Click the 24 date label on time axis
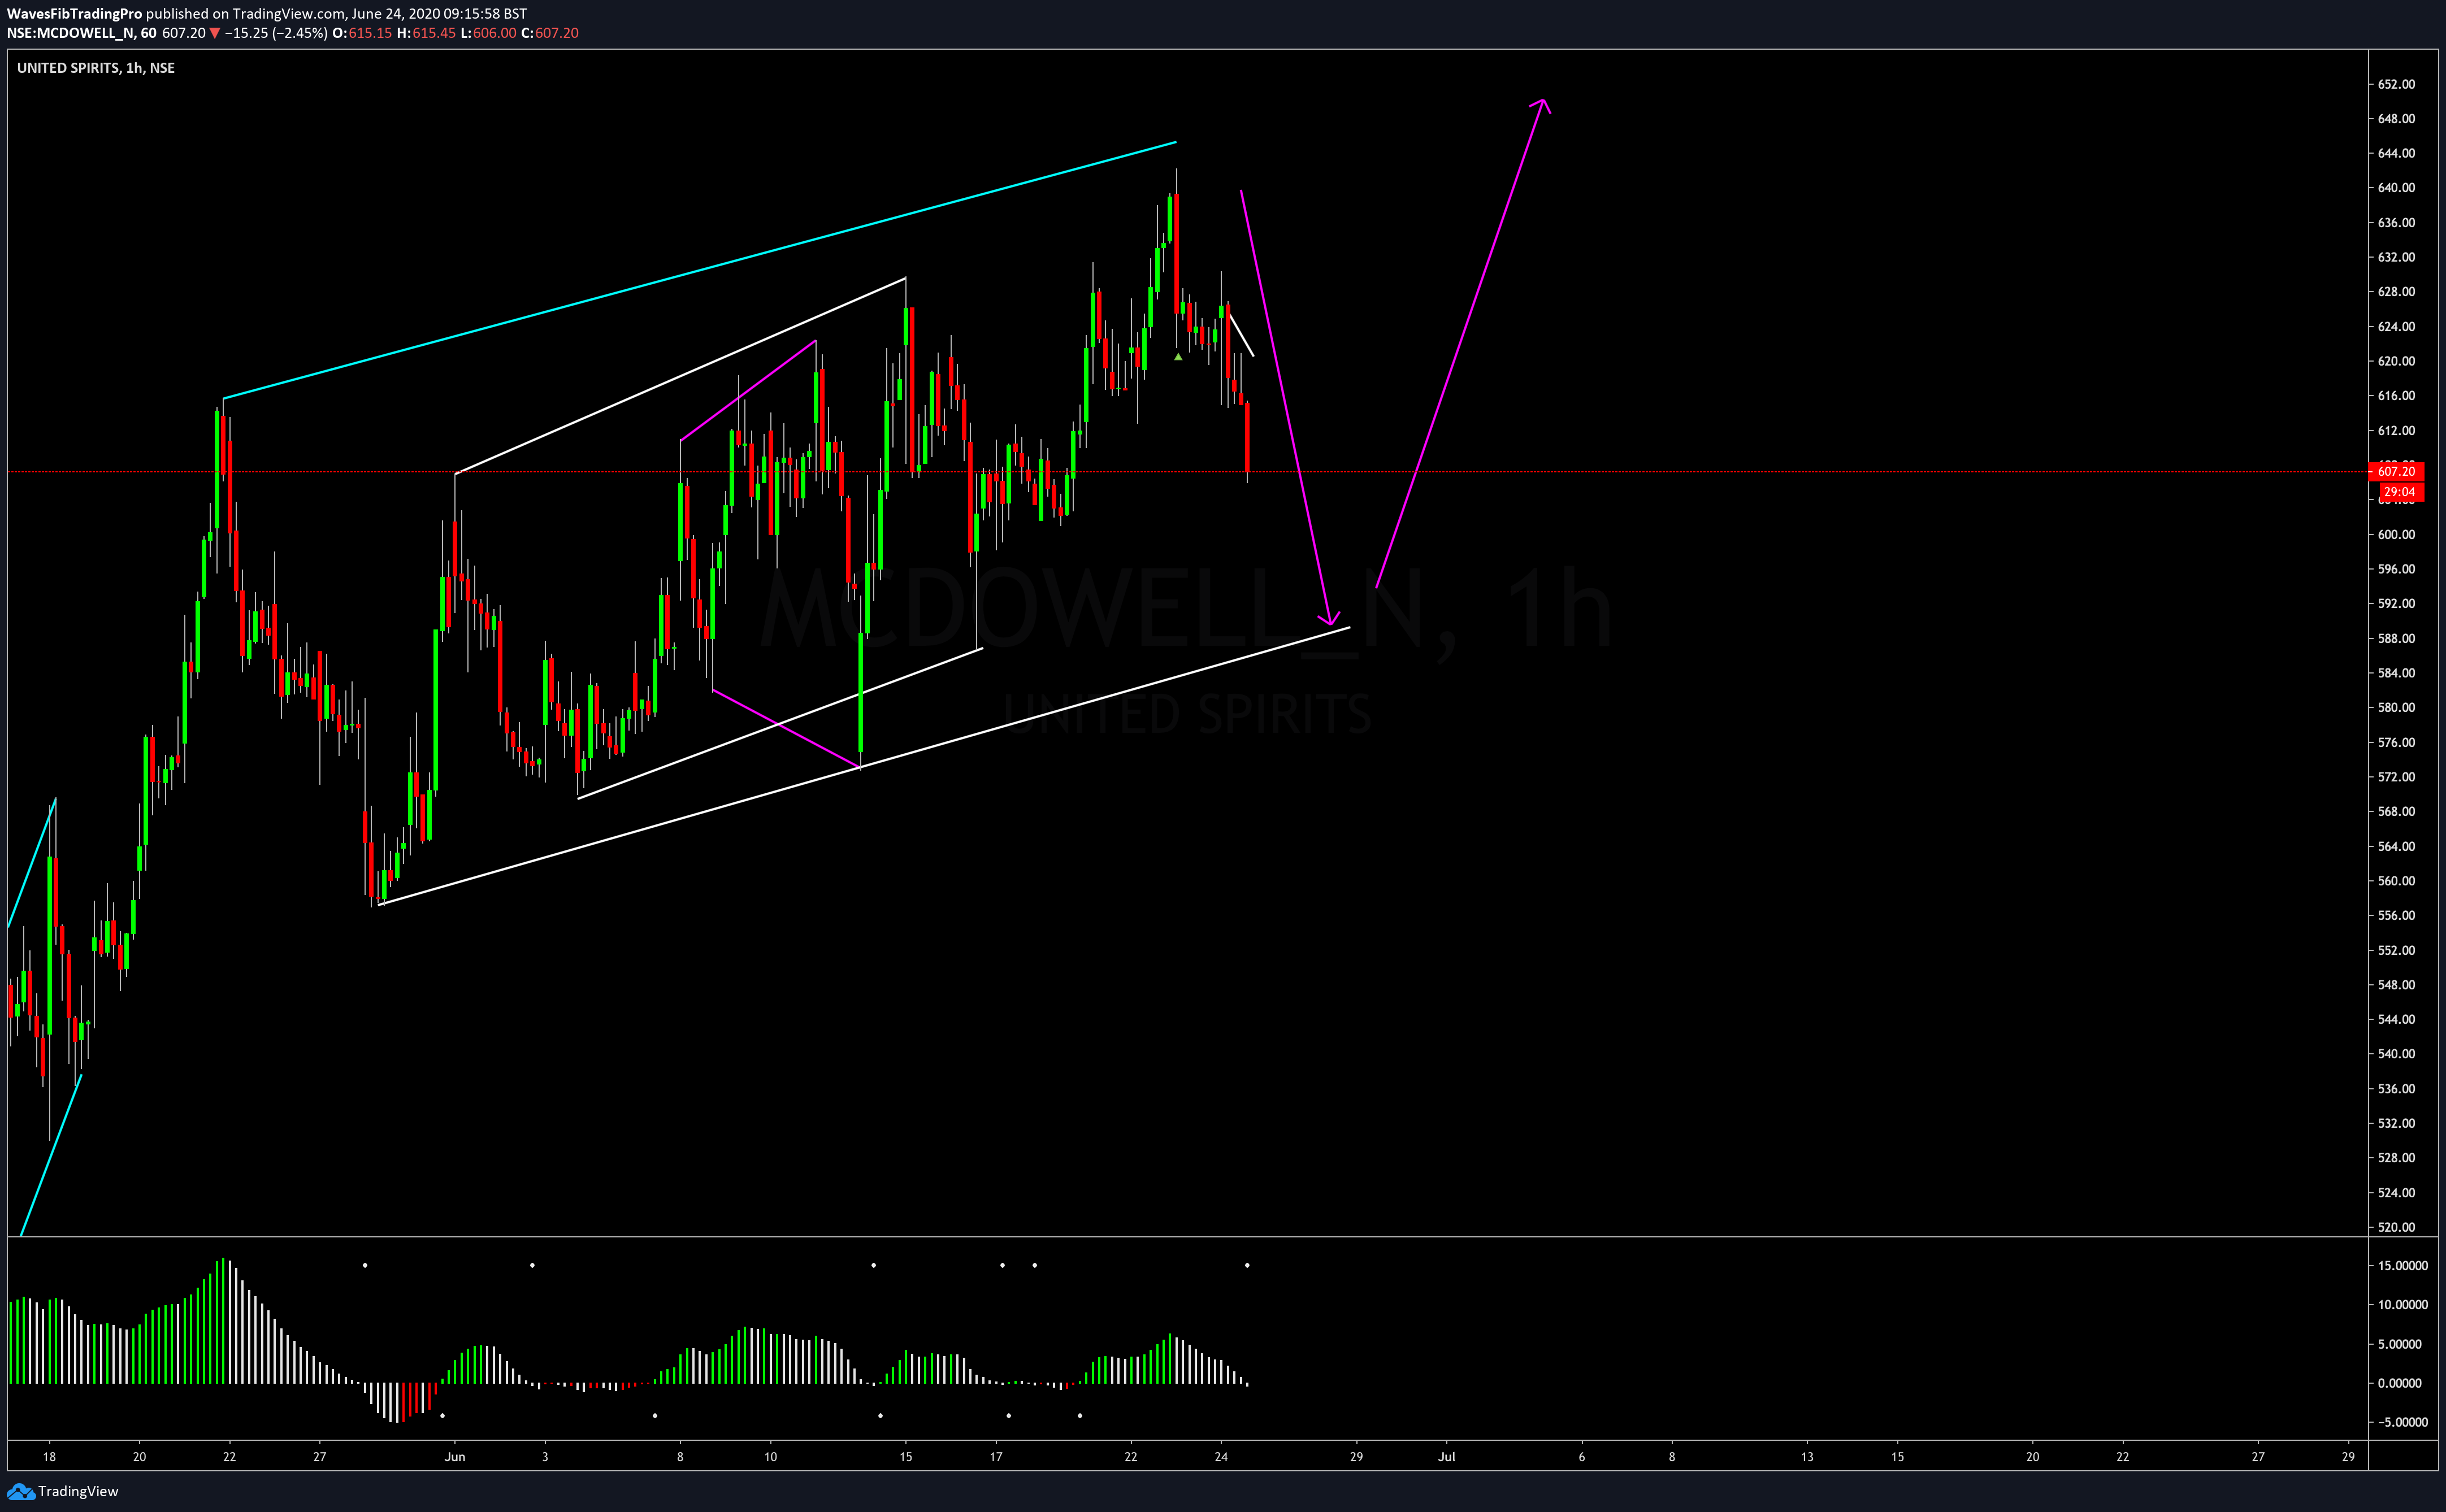2446x1512 pixels. [x=1221, y=1457]
